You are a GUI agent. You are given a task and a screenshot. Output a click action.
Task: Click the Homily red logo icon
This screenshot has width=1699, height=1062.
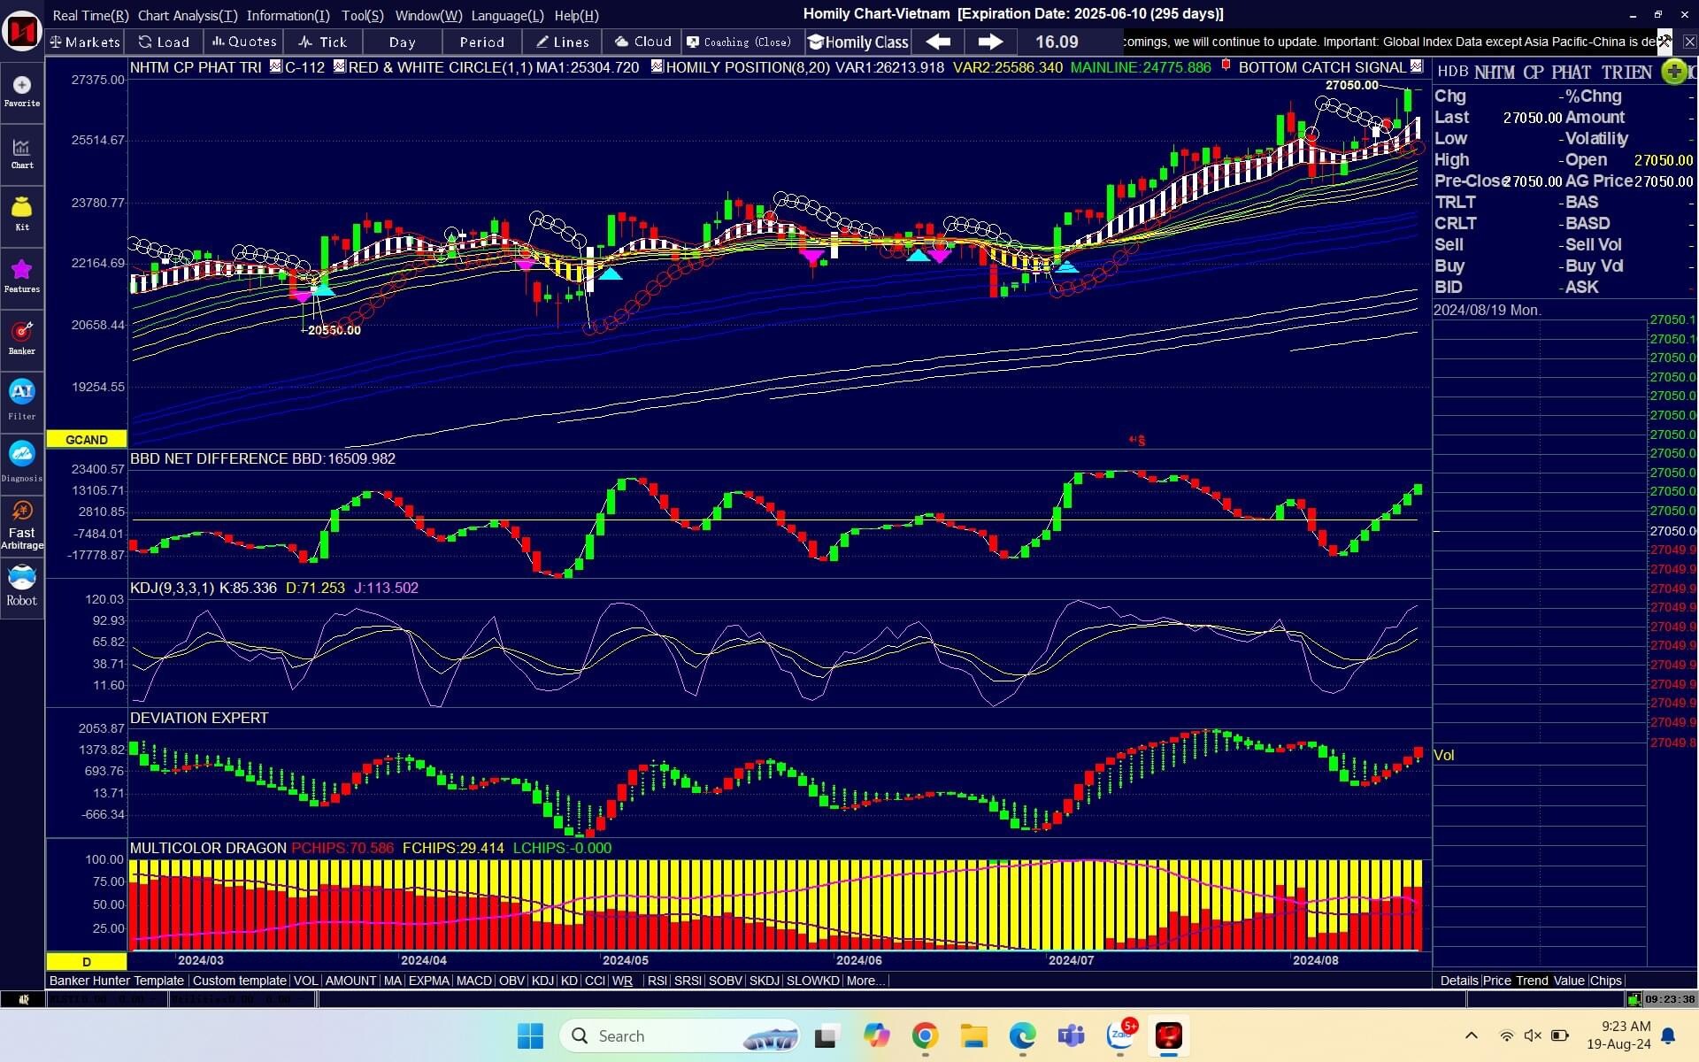21,31
